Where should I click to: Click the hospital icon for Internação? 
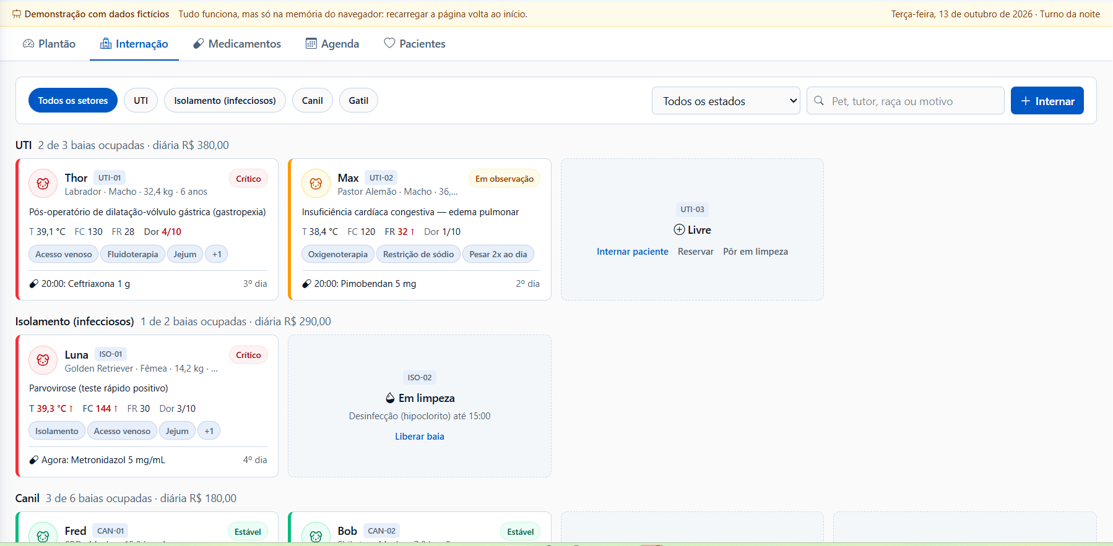(106, 43)
